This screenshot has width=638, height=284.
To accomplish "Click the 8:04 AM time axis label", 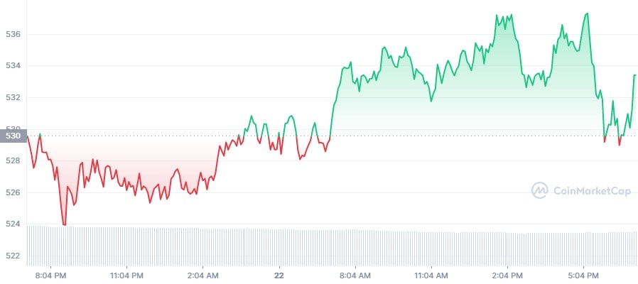I will pos(355,275).
